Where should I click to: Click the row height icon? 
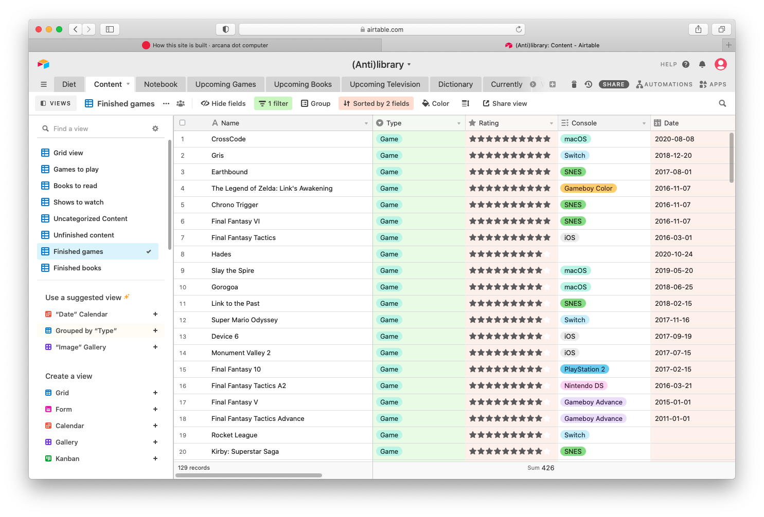466,103
